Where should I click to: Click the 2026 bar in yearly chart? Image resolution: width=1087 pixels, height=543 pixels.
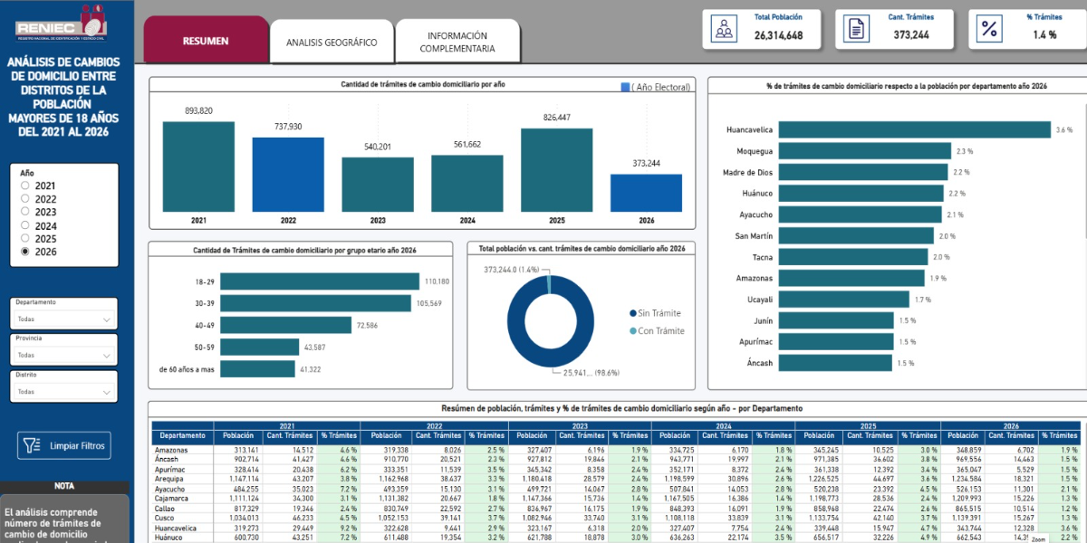point(646,193)
